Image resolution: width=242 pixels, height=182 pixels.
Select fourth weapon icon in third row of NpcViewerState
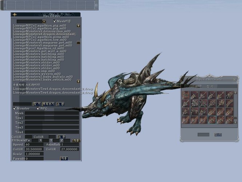tap(212, 111)
